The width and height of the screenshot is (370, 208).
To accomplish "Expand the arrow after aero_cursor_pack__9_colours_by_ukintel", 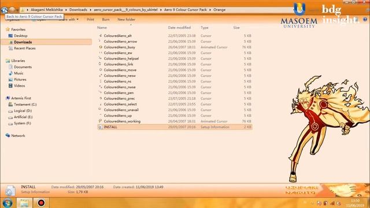I will [x=161, y=10].
